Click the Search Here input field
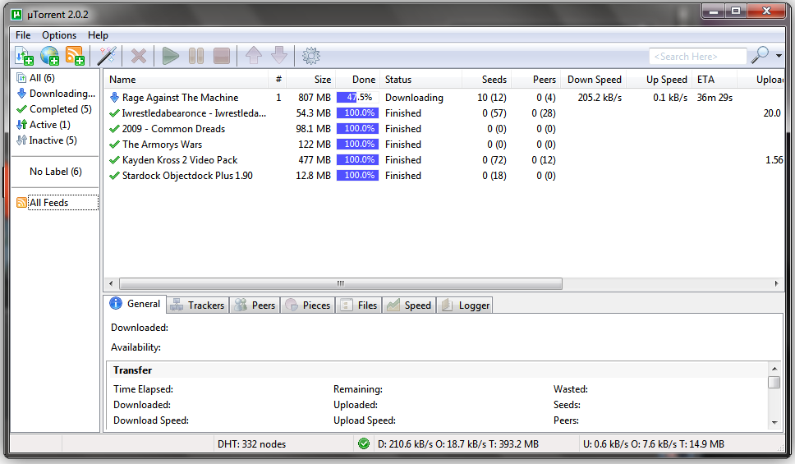Viewport: 795px width, 464px height. [x=697, y=57]
